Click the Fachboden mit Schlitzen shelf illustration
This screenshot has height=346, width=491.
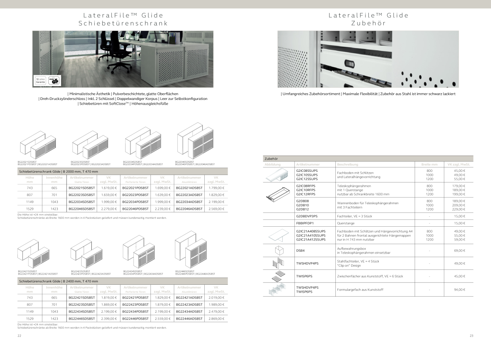coord(279,175)
